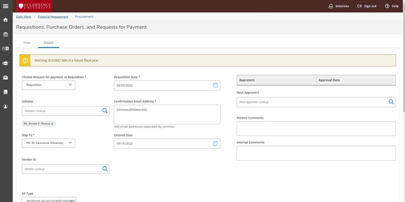Select the Create tab
Image resolution: width=405 pixels, height=202 pixels.
[49, 43]
